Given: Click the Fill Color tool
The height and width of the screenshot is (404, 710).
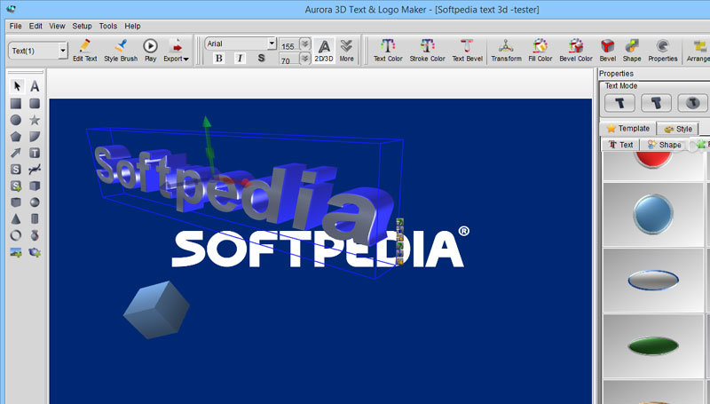Looking at the screenshot, I should (540, 51).
